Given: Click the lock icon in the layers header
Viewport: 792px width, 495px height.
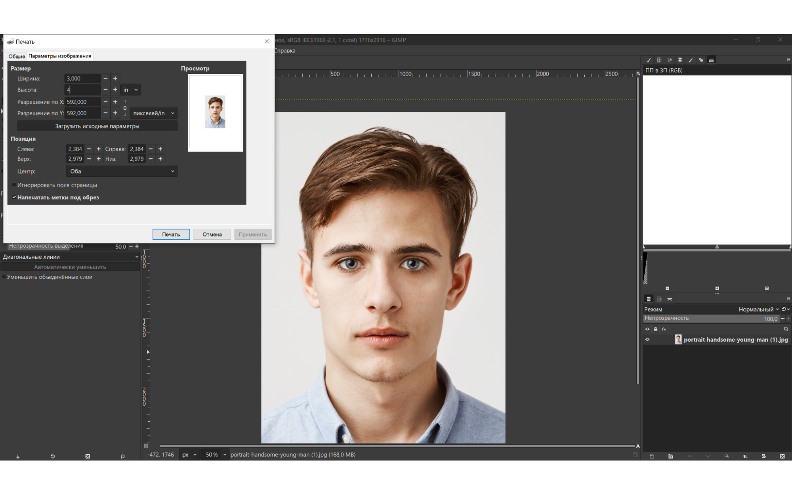Looking at the screenshot, I should click(x=656, y=329).
